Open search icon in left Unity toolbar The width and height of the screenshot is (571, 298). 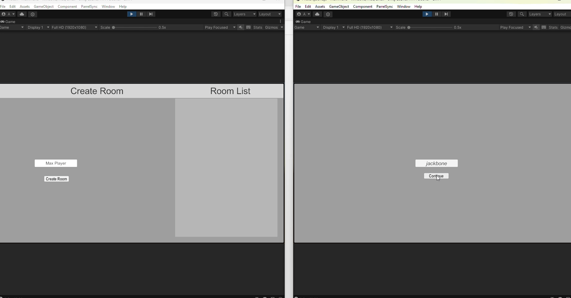(227, 14)
